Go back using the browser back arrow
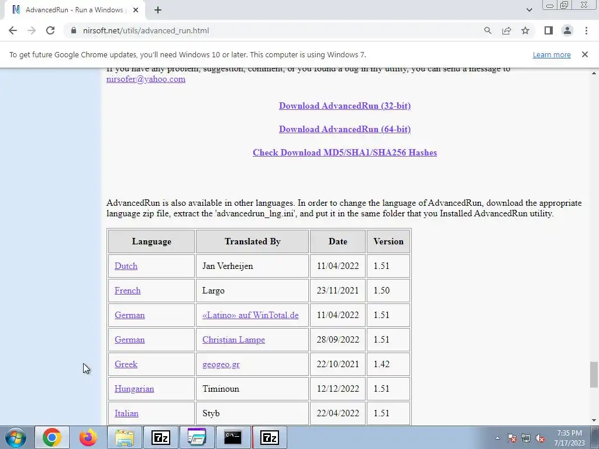Viewport: 599px width, 449px height. 13,30
